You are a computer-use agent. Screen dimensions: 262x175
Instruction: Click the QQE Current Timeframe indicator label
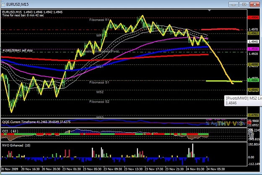coord(36,122)
